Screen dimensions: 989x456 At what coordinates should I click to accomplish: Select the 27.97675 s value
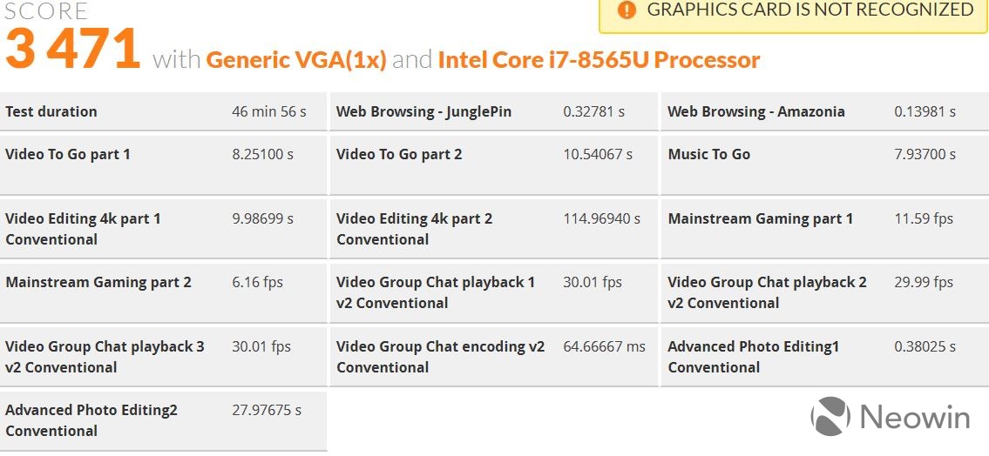(267, 410)
